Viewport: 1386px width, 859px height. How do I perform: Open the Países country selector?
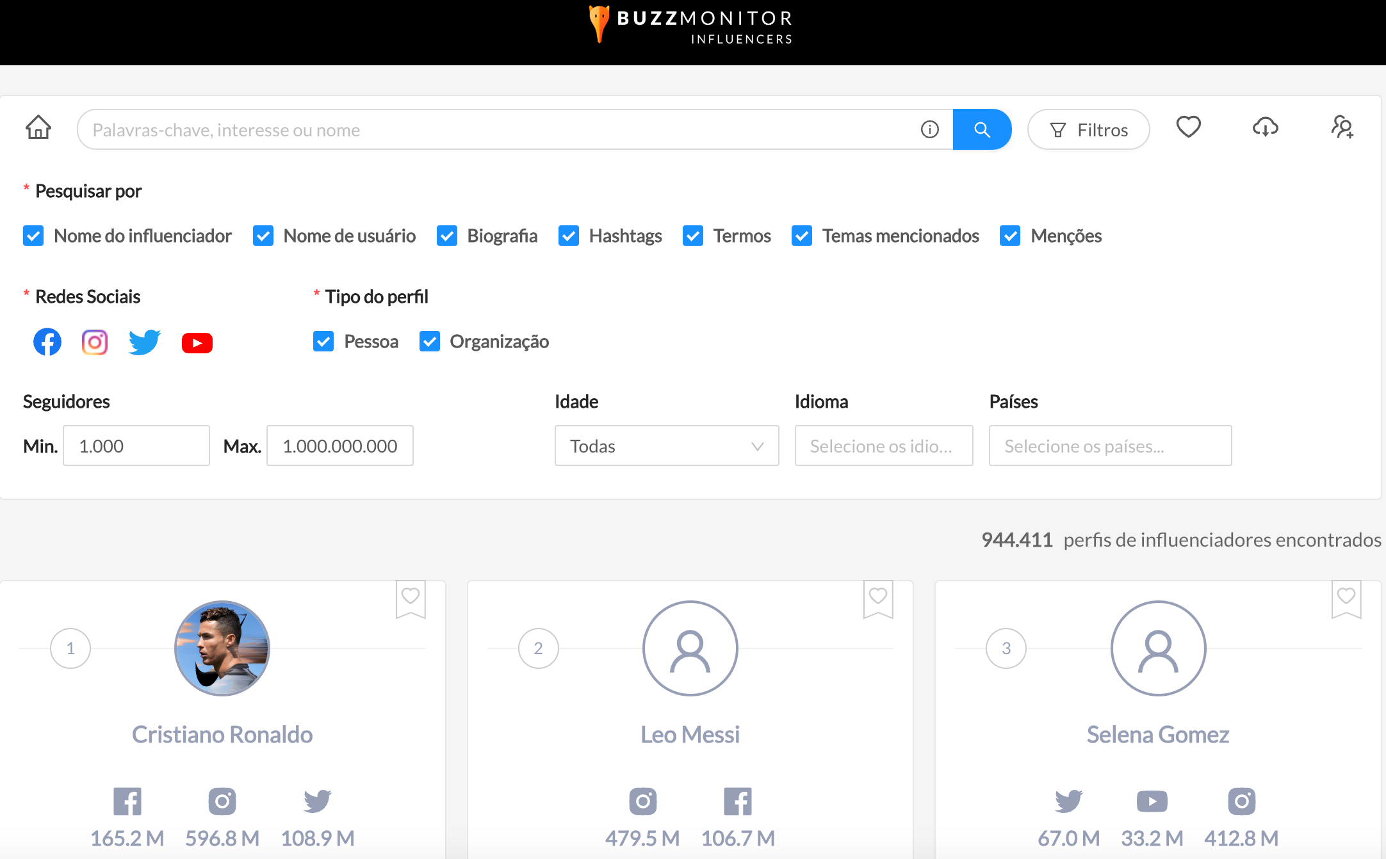click(x=1111, y=446)
